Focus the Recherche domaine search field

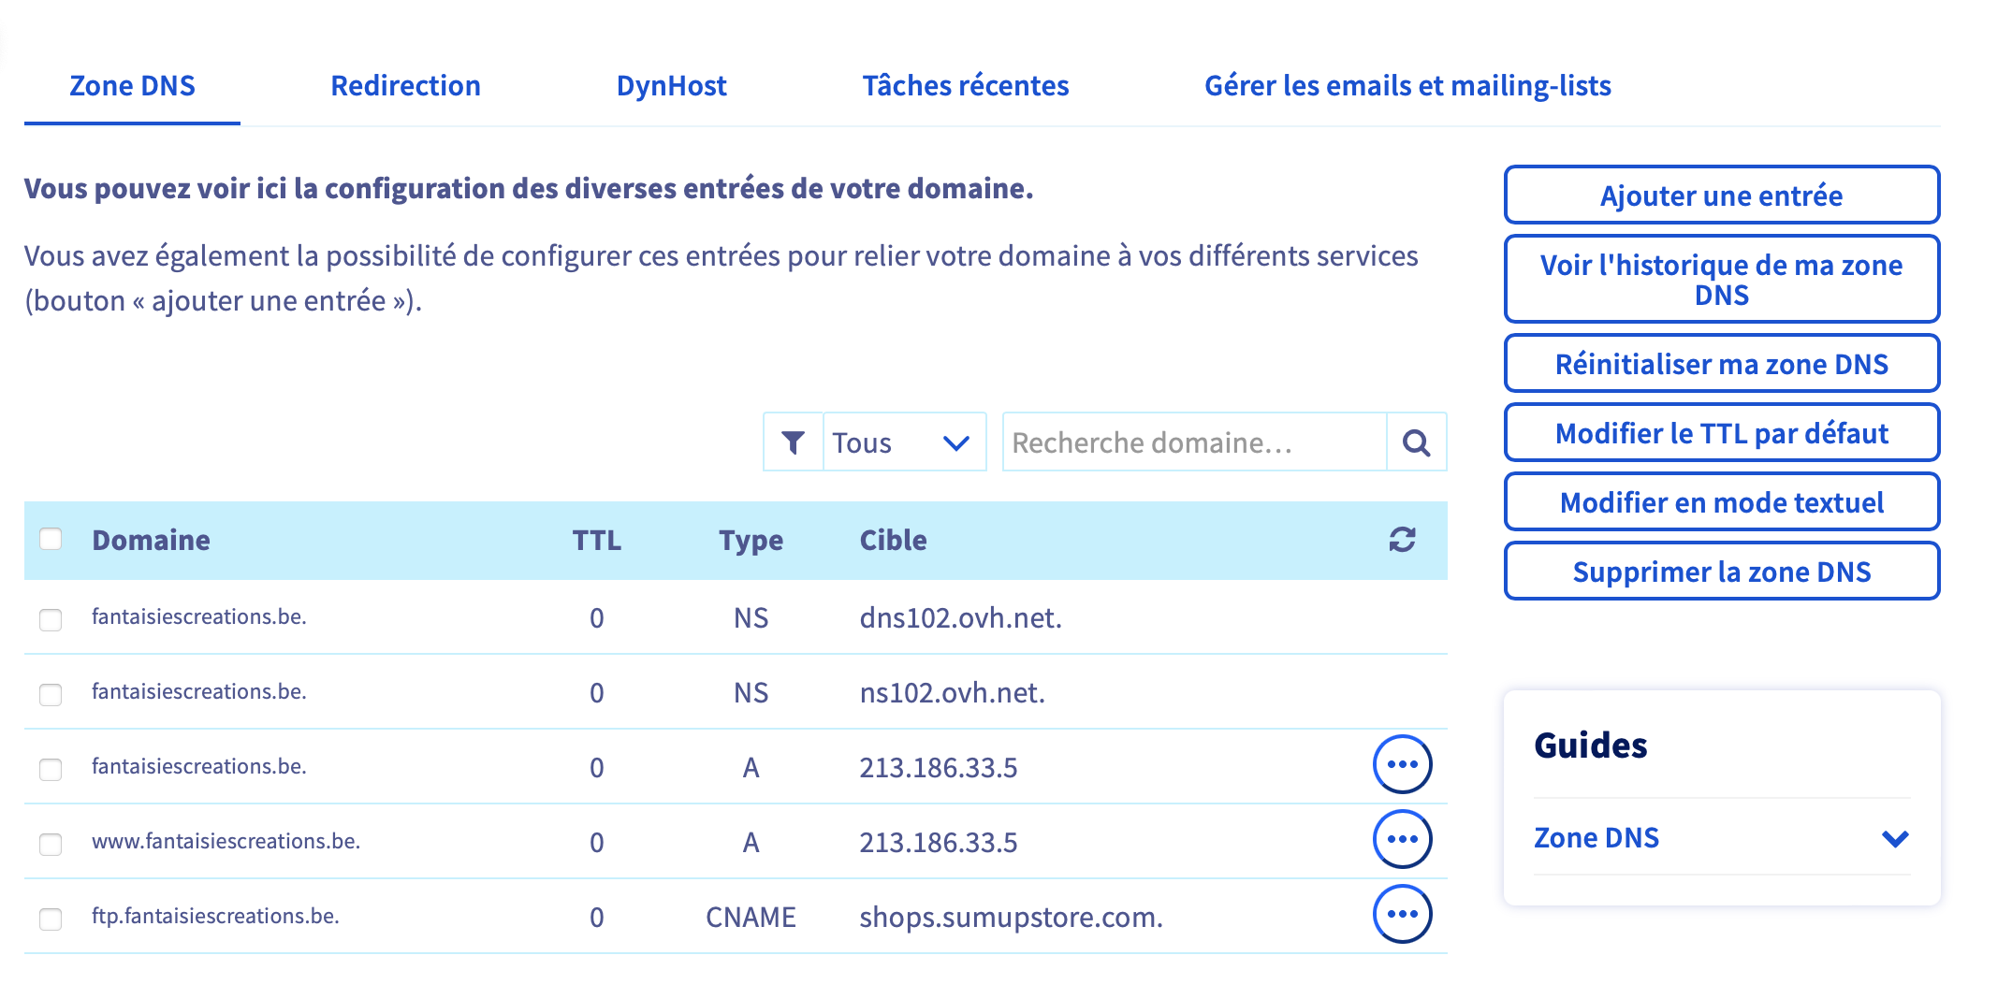point(1195,442)
